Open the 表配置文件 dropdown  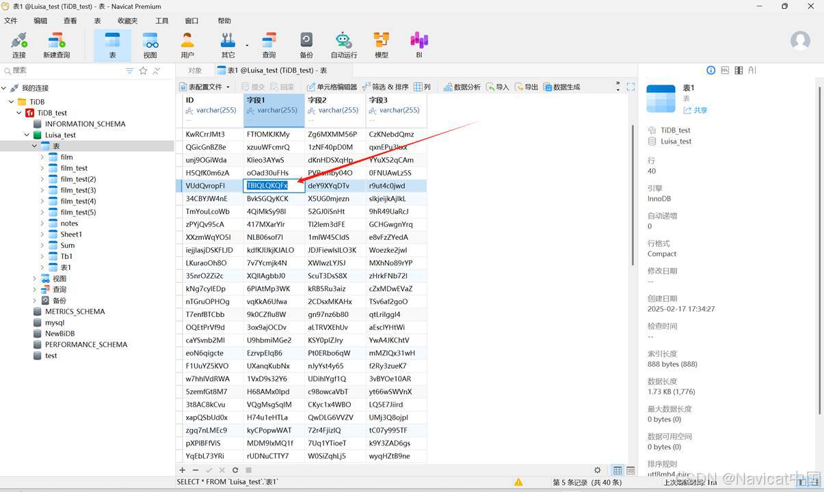[x=204, y=87]
